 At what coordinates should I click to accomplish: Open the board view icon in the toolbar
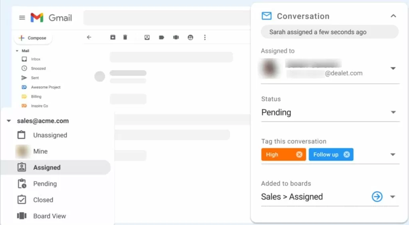(176, 37)
